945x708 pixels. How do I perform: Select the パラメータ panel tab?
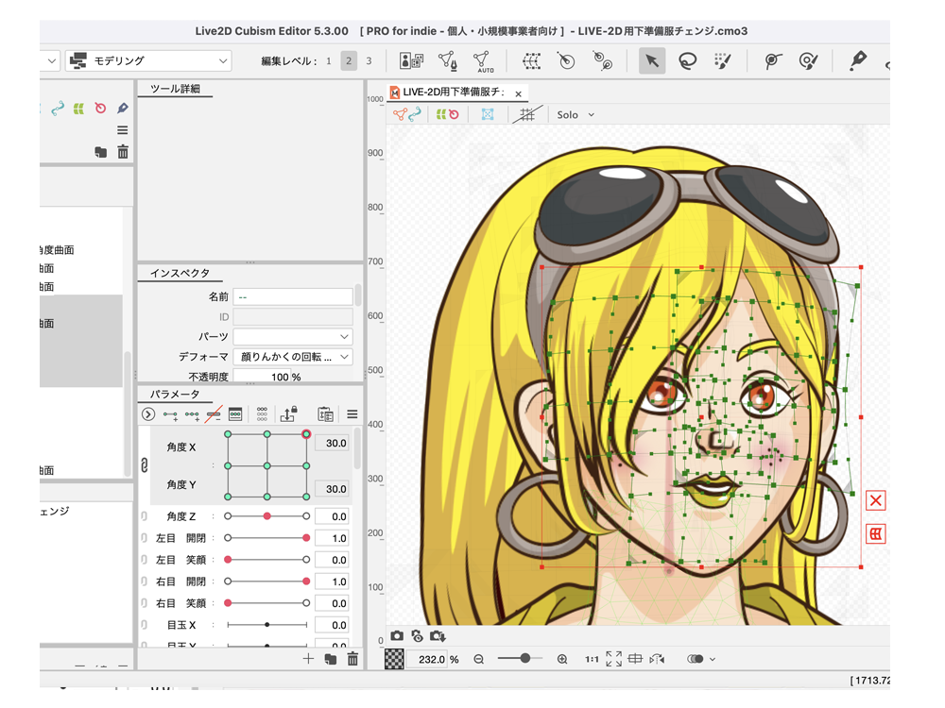pos(175,394)
